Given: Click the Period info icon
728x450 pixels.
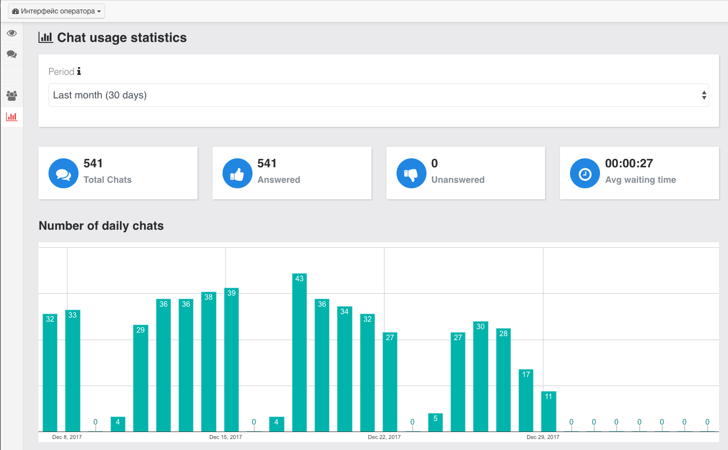Looking at the screenshot, I should coord(79,71).
